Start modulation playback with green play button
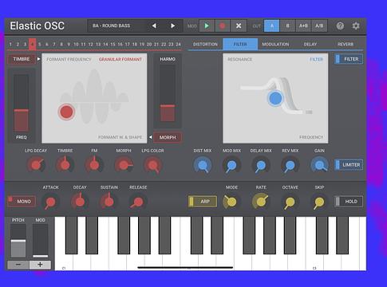The image size is (387, 287). 207,26
